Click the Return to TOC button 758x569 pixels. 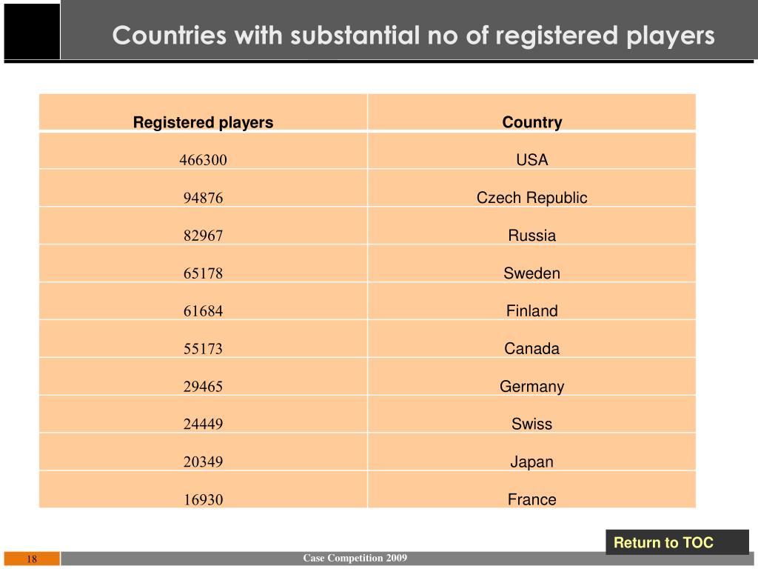663,542
